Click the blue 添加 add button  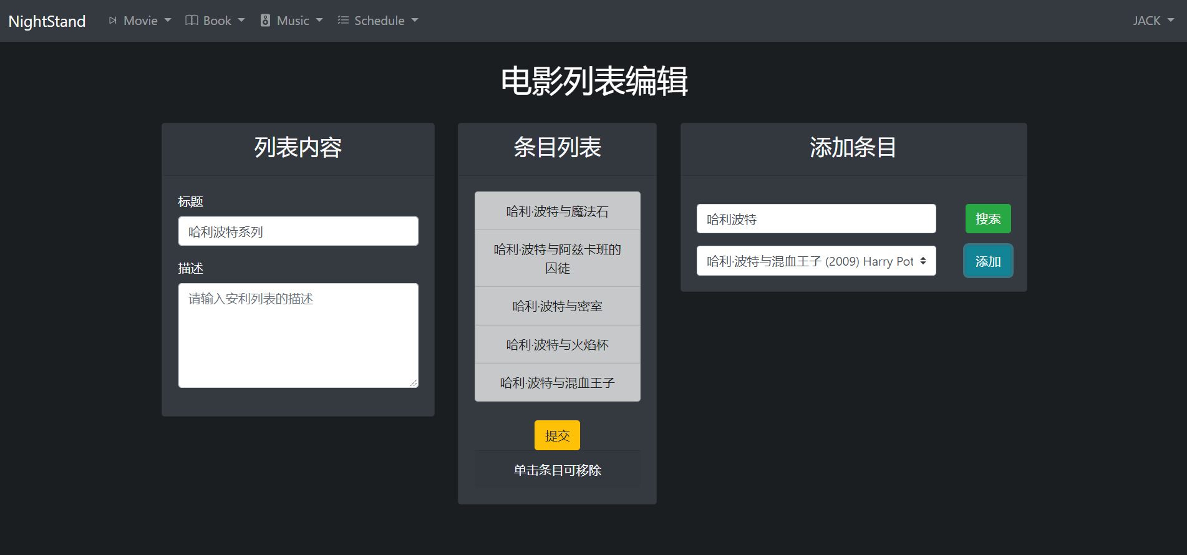pos(988,261)
